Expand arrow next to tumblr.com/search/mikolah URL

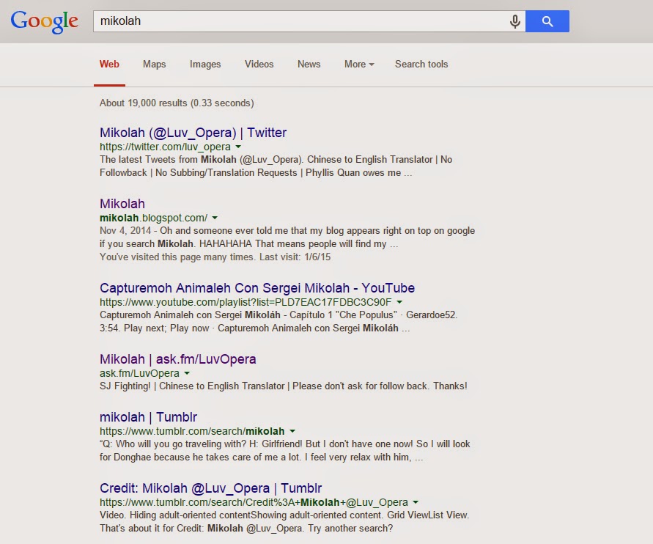[292, 431]
